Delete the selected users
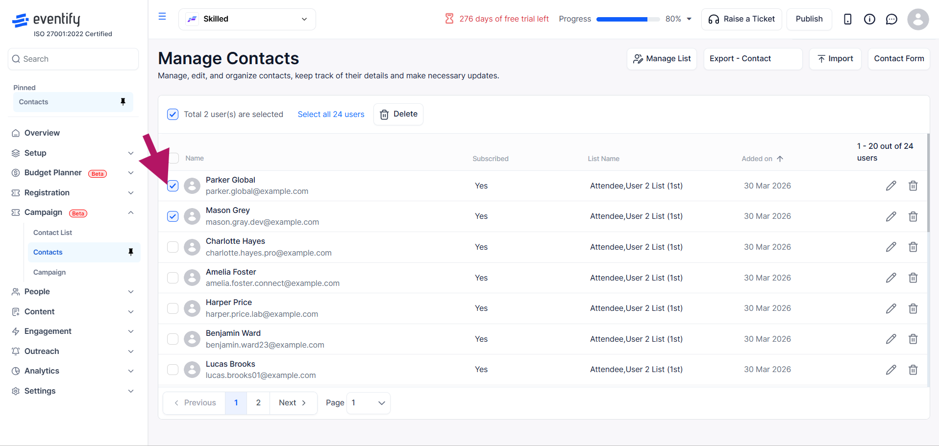The image size is (939, 446). coord(398,114)
